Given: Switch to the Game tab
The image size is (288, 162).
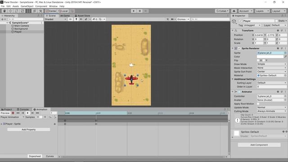Looking at the screenshot, I should [x=65, y=16].
